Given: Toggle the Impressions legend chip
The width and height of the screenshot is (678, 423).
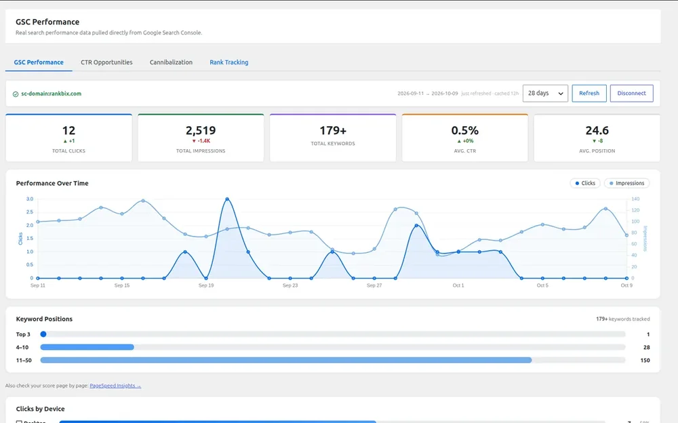Looking at the screenshot, I should coord(626,184).
